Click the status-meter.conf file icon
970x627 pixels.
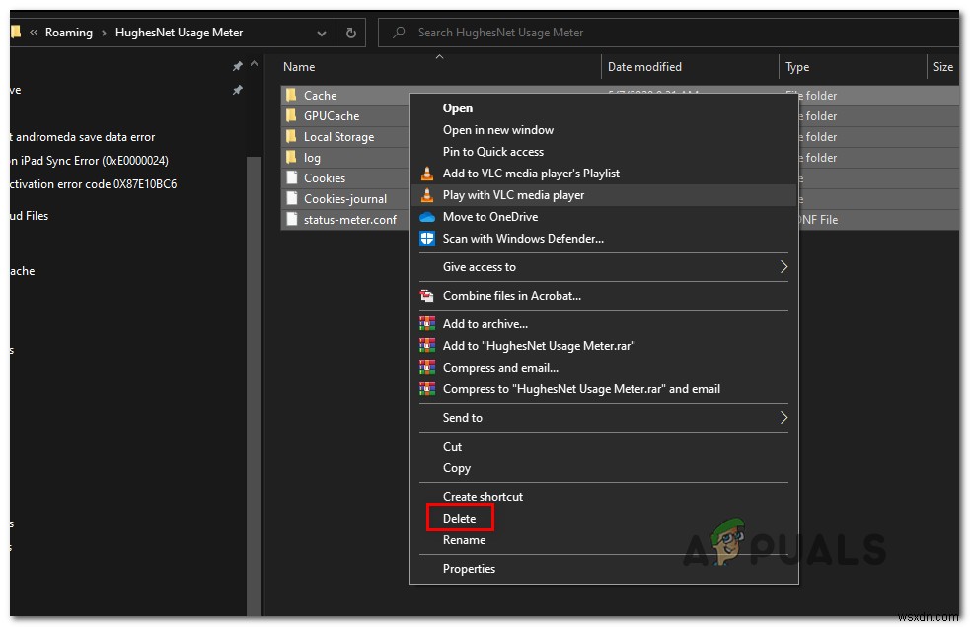(291, 220)
